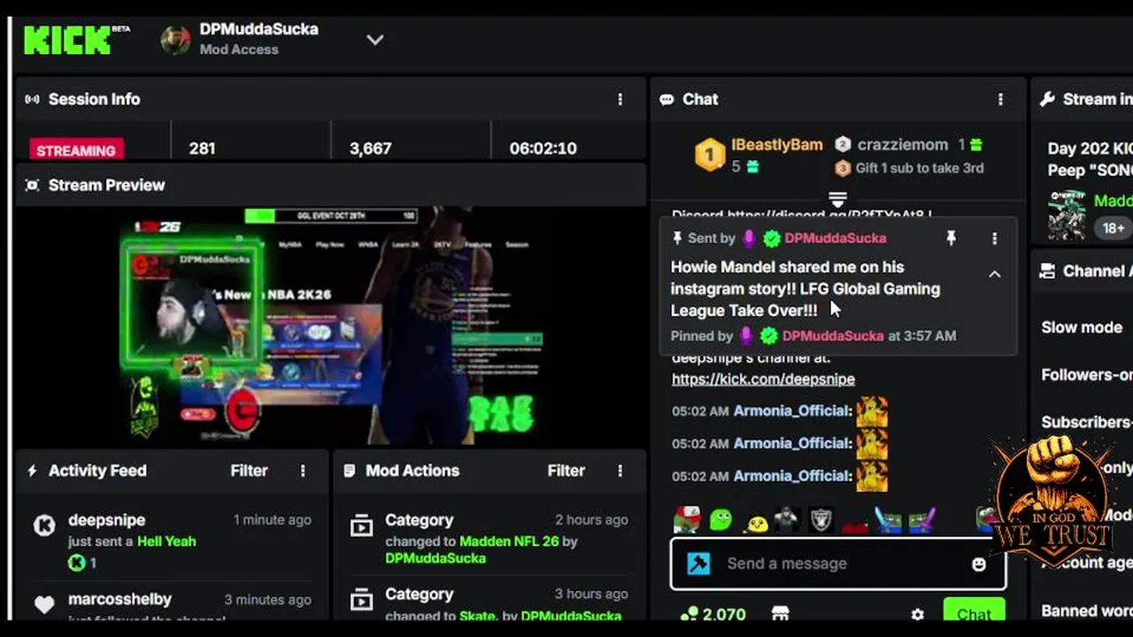The height and width of the screenshot is (637, 1133).
Task: Click the Subscribers-only chat setting row
Action: tap(1086, 423)
